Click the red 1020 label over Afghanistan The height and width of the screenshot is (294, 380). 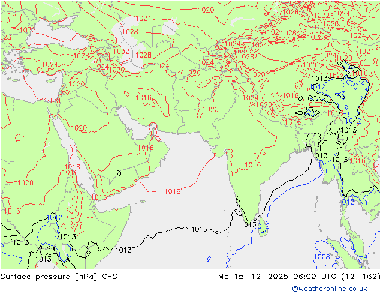pos(210,109)
